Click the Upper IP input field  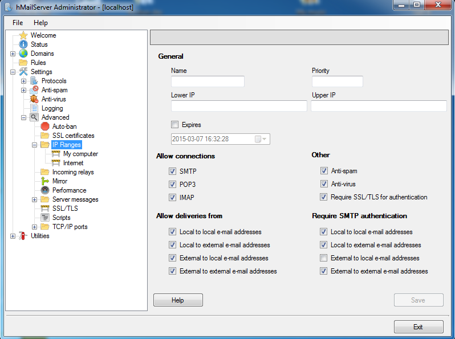pos(379,106)
